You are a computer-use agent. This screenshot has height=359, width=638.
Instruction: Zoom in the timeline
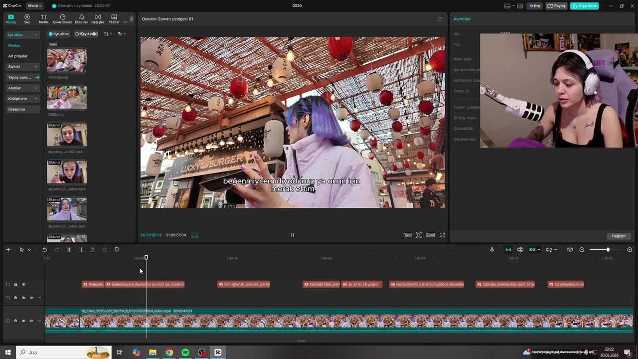[630, 250]
